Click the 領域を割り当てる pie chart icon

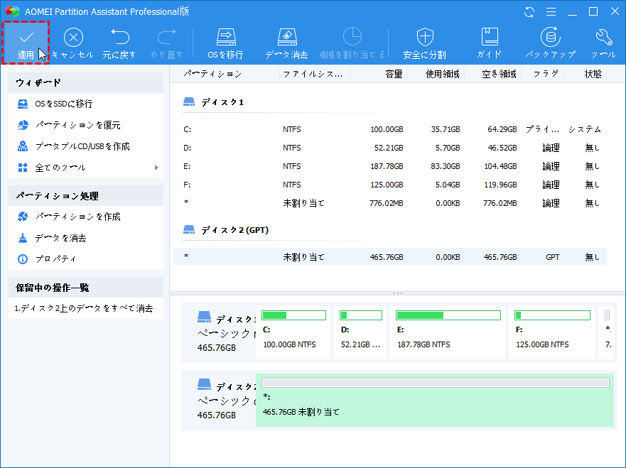pyautogui.click(x=352, y=37)
